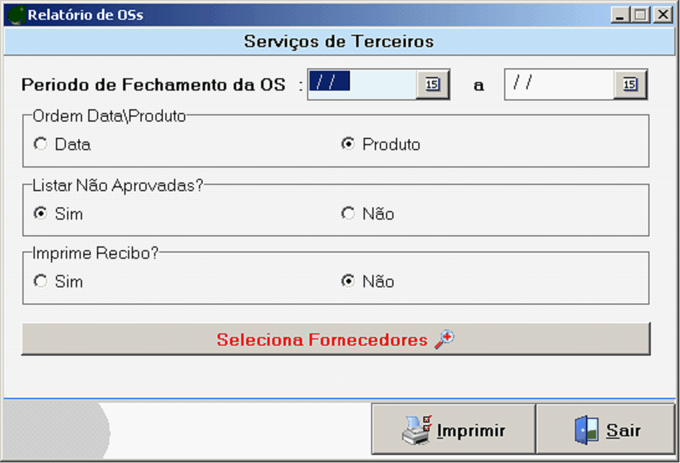Choose Sim under Imprime Recibo

(x=41, y=282)
